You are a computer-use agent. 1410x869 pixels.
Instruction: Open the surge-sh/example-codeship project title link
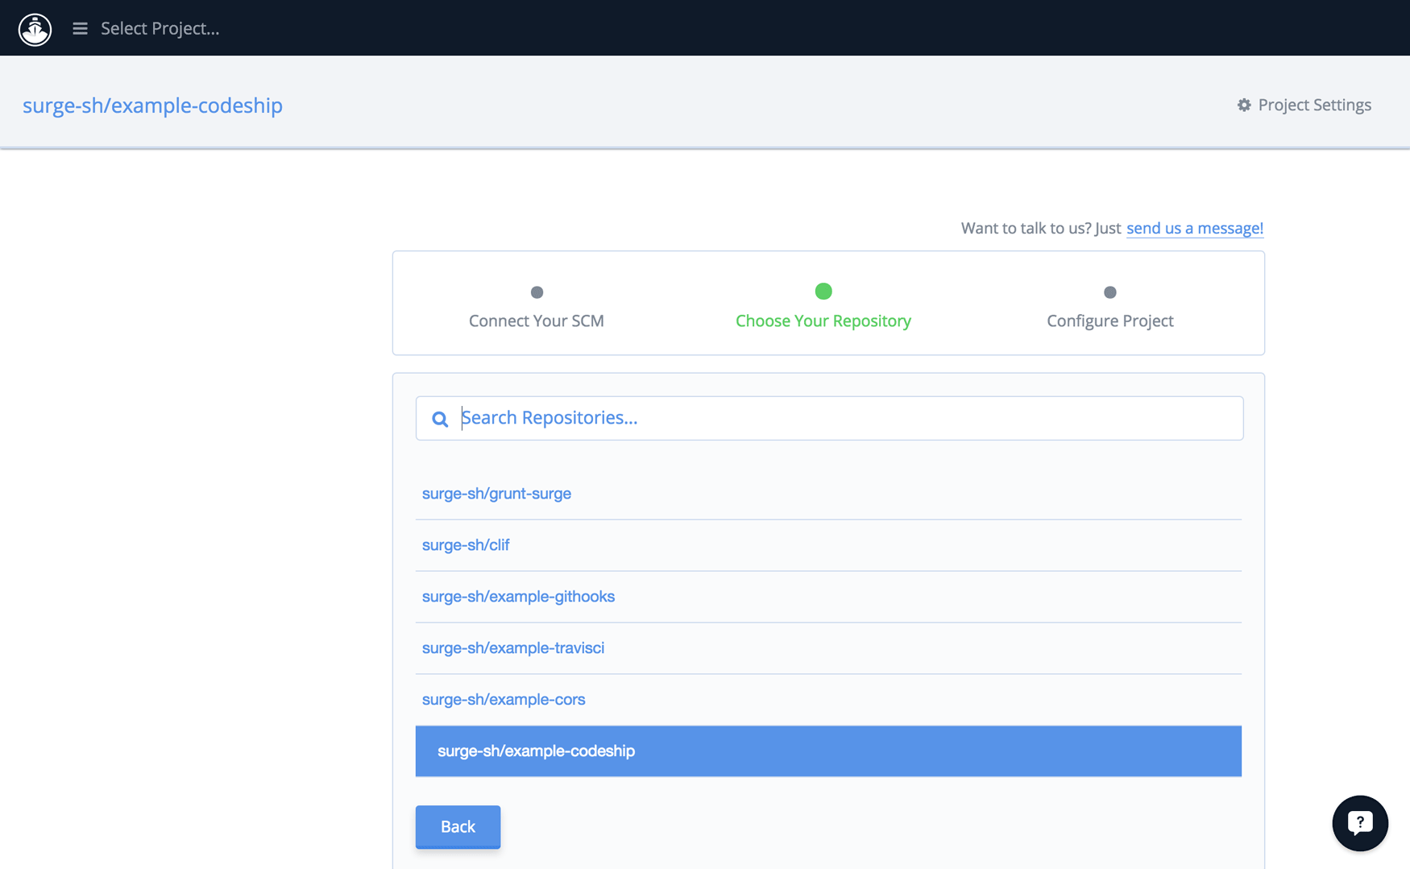[152, 106]
